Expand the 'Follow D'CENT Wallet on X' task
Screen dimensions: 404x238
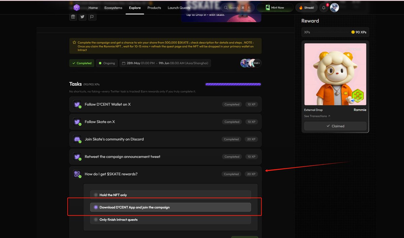pos(165,105)
